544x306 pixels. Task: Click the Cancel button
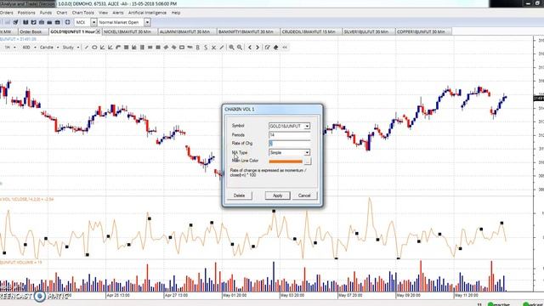coord(304,195)
